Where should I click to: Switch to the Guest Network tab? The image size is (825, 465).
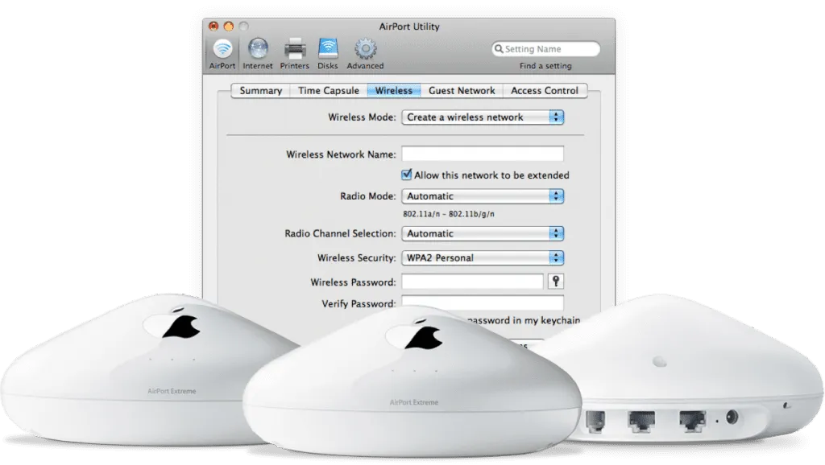click(x=461, y=90)
